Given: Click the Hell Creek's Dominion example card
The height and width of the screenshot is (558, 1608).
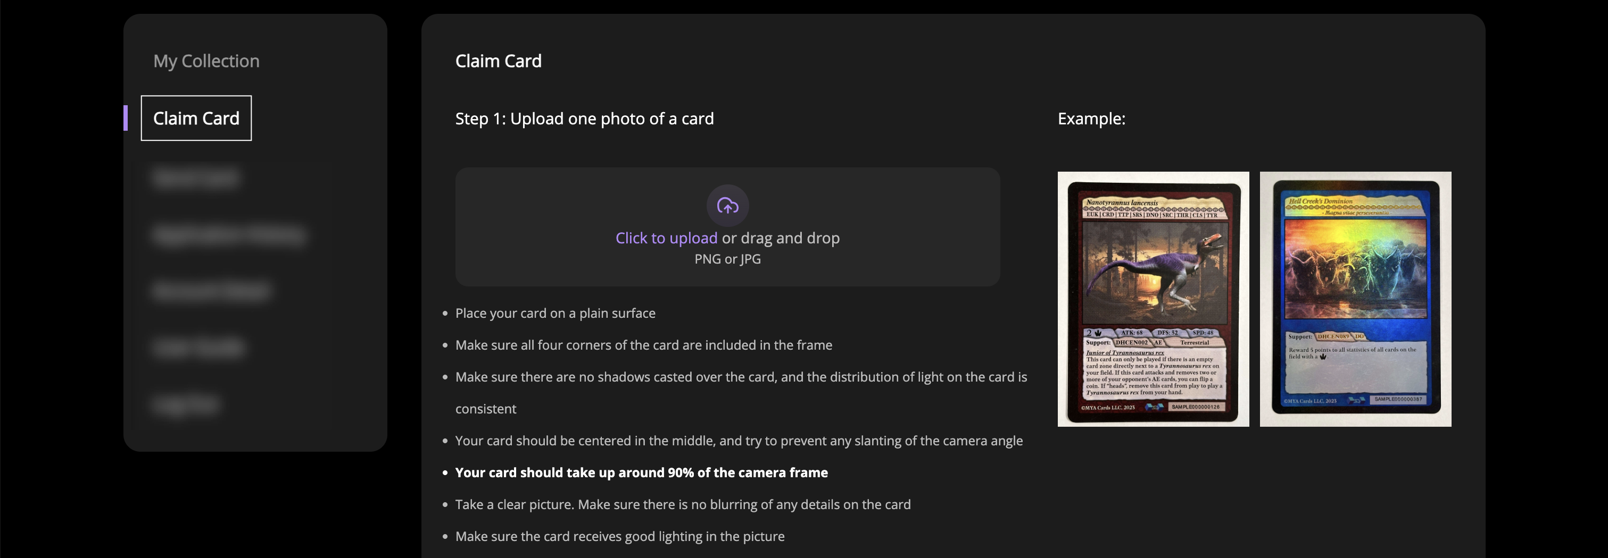Looking at the screenshot, I should click(x=1355, y=299).
